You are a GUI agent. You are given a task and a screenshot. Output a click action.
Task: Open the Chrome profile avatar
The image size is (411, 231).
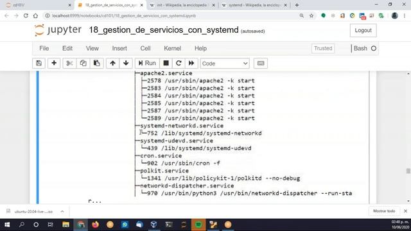(x=394, y=15)
